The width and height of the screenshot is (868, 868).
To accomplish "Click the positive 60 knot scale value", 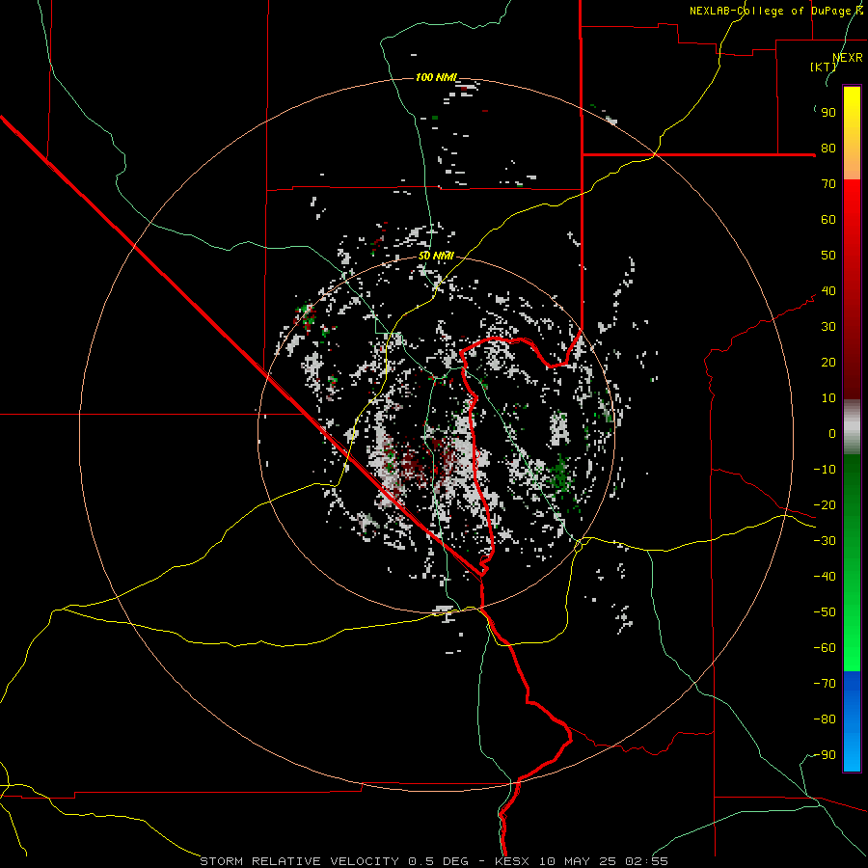I will coord(828,220).
